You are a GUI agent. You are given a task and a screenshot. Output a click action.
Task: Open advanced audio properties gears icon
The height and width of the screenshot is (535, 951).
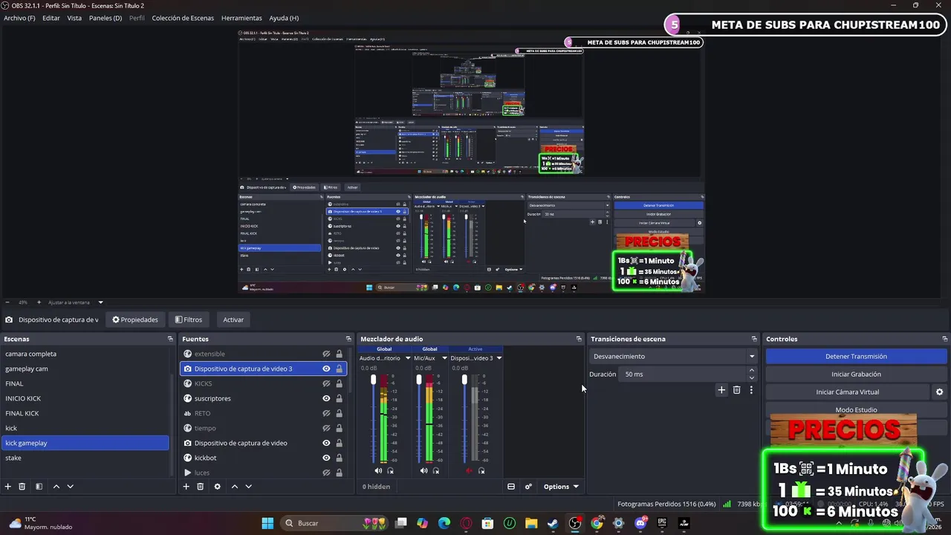[528, 487]
